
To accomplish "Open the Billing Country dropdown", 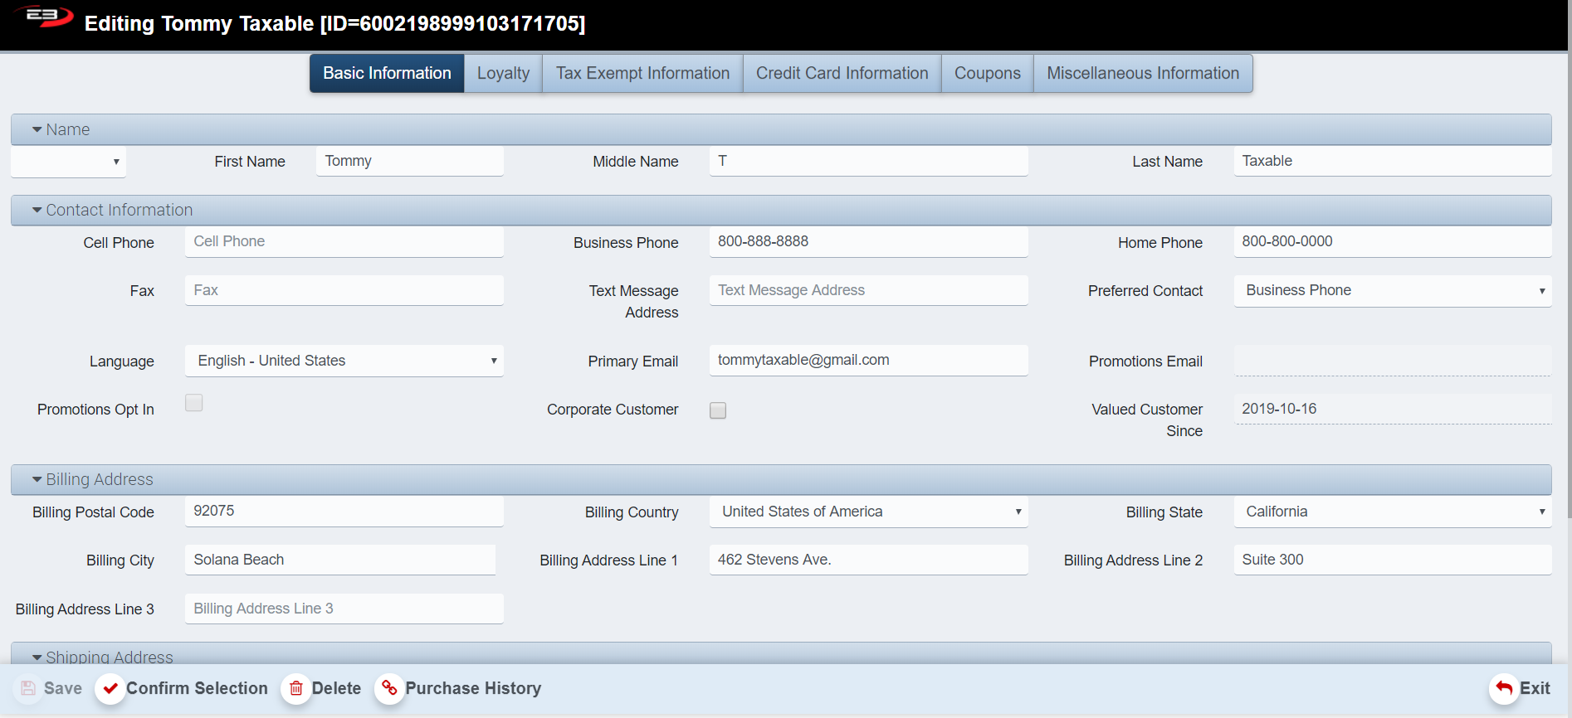I will [868, 512].
